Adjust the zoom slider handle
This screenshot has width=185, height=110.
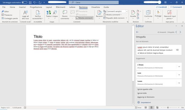[x=168, y=108]
